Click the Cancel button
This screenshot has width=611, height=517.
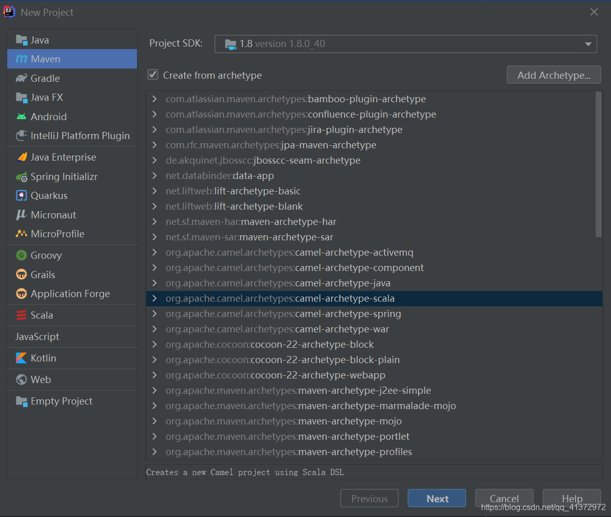[x=504, y=498]
